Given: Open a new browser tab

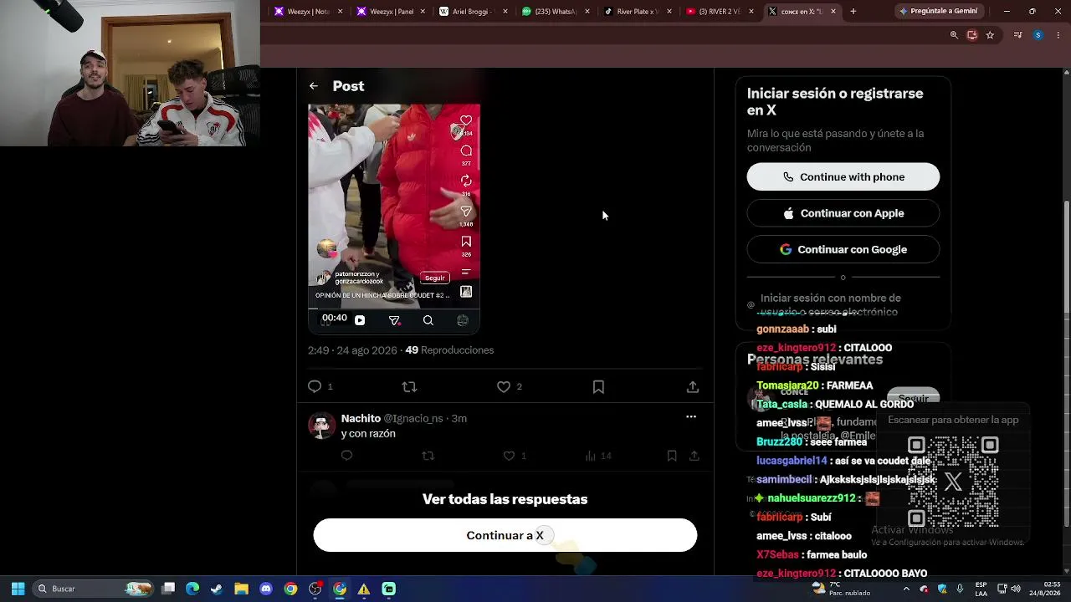Looking at the screenshot, I should (853, 12).
